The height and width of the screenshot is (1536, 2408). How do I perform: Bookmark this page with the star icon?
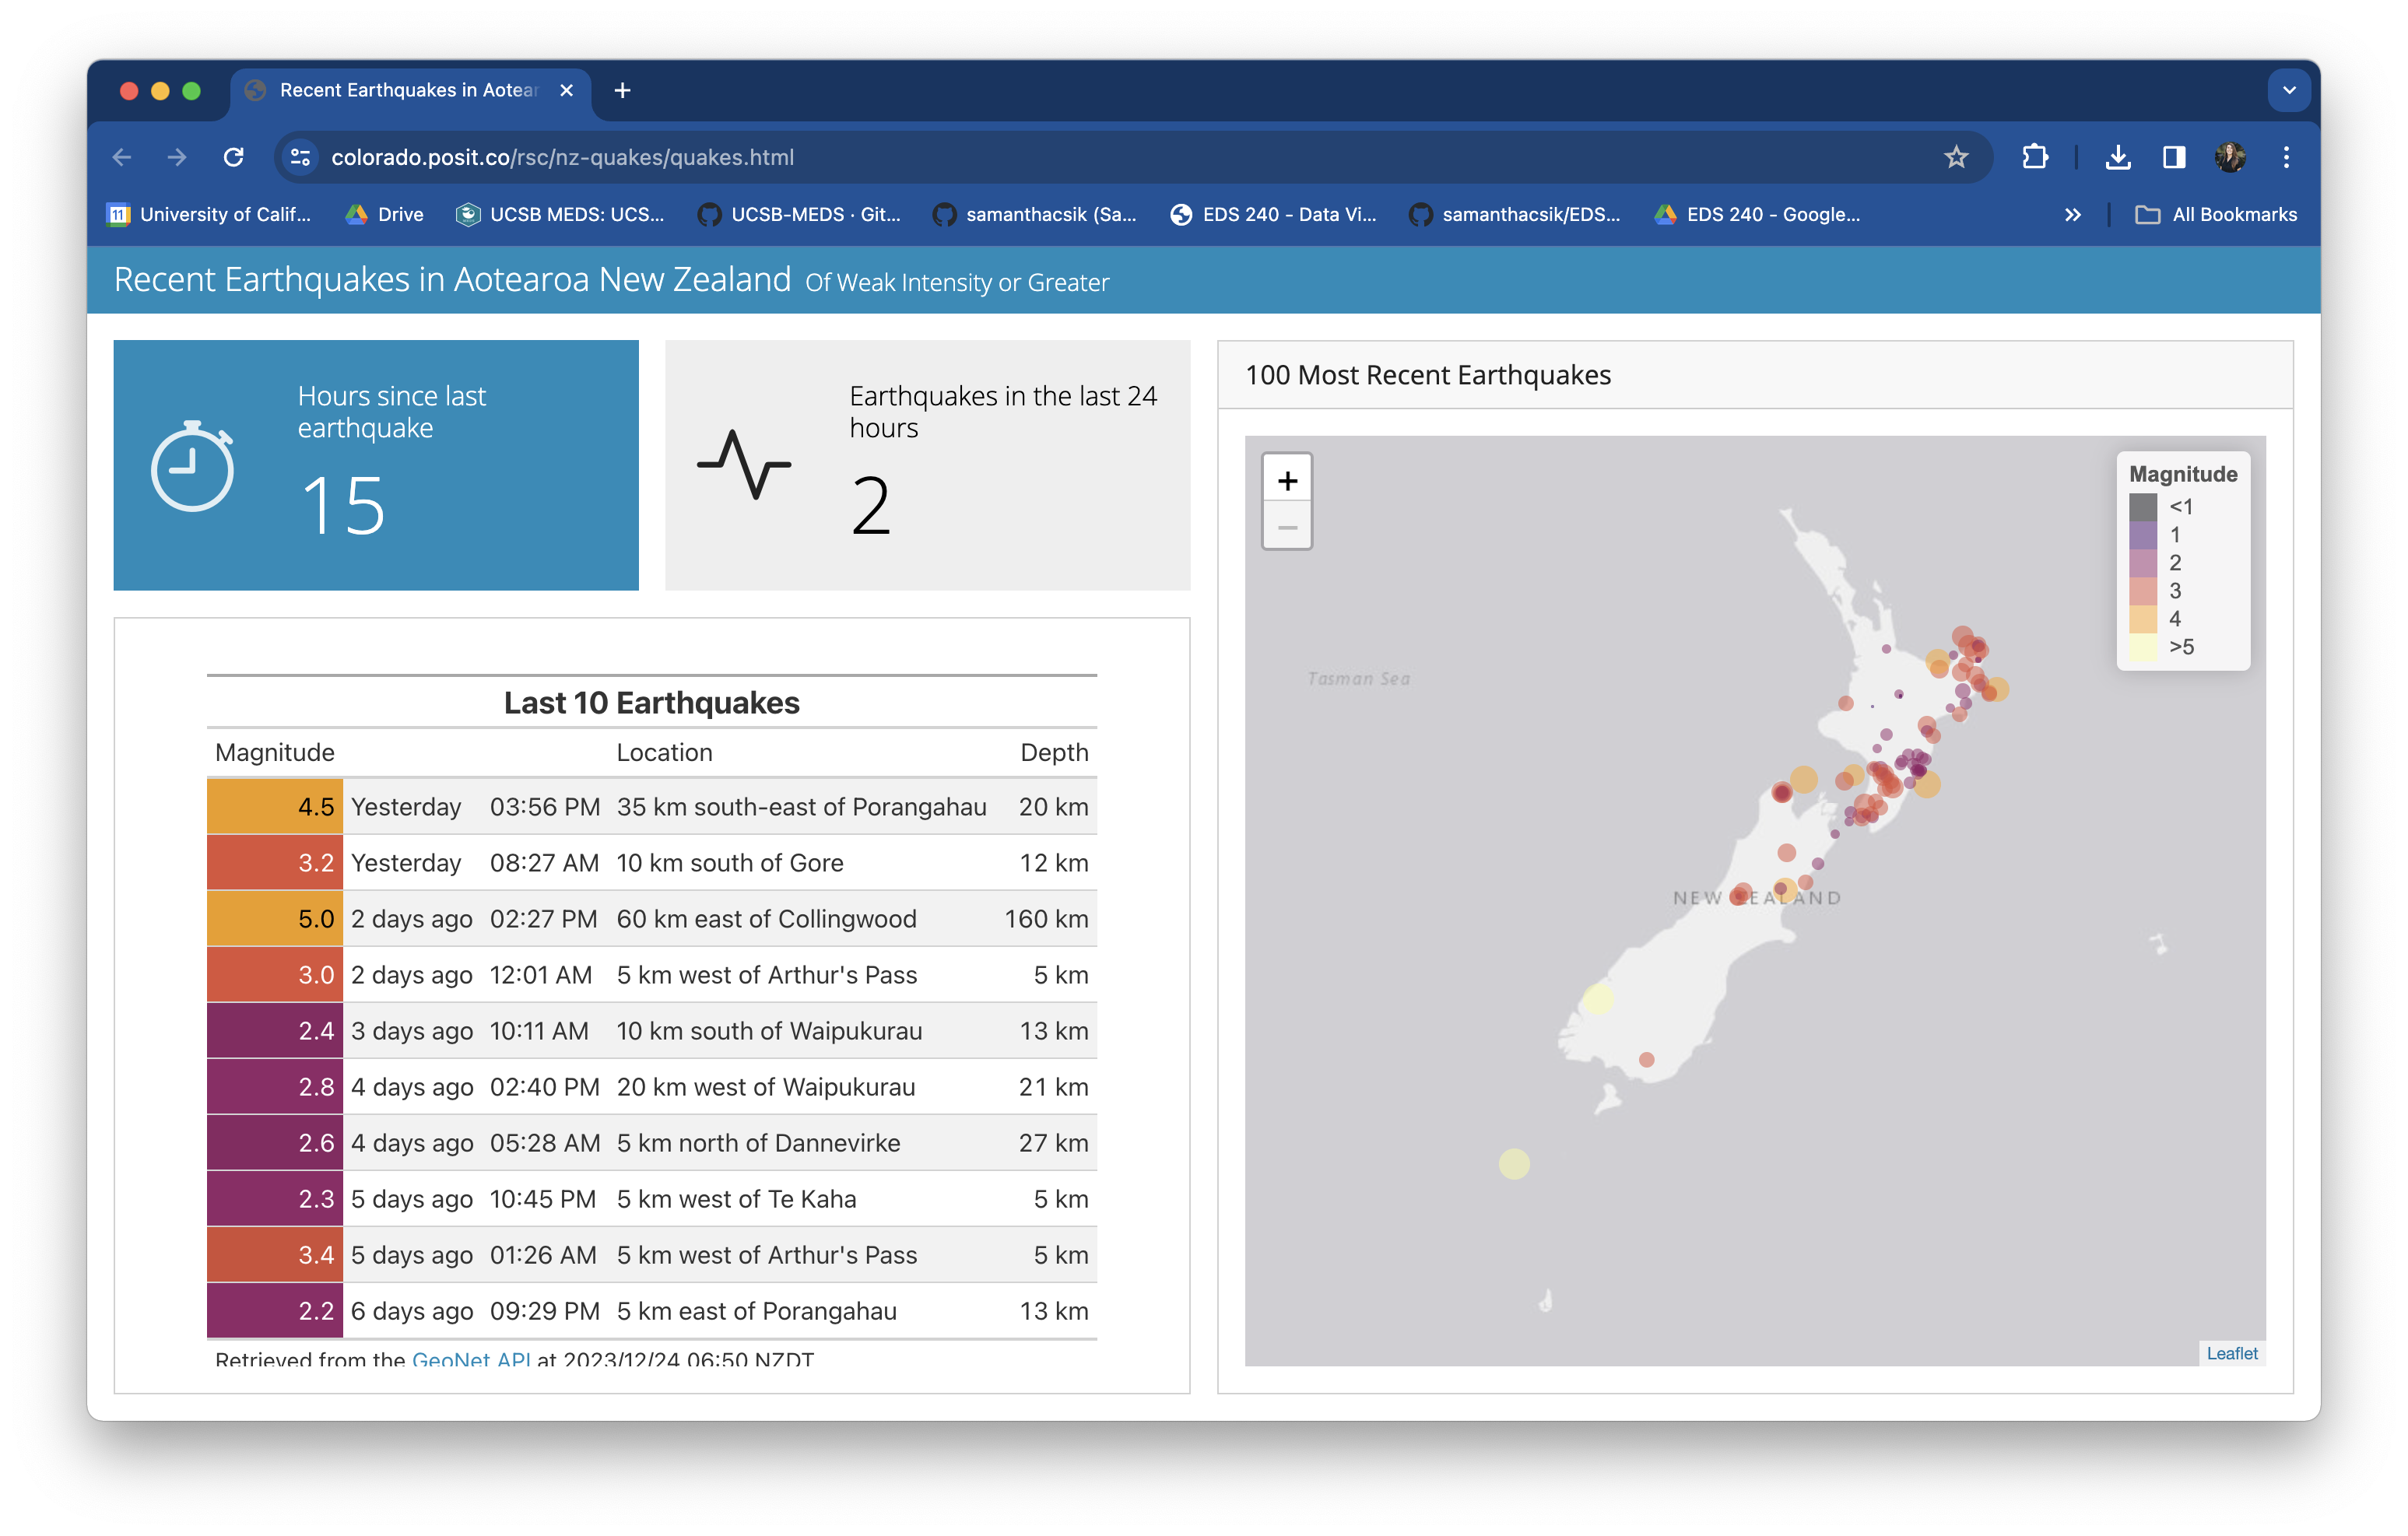click(1955, 157)
